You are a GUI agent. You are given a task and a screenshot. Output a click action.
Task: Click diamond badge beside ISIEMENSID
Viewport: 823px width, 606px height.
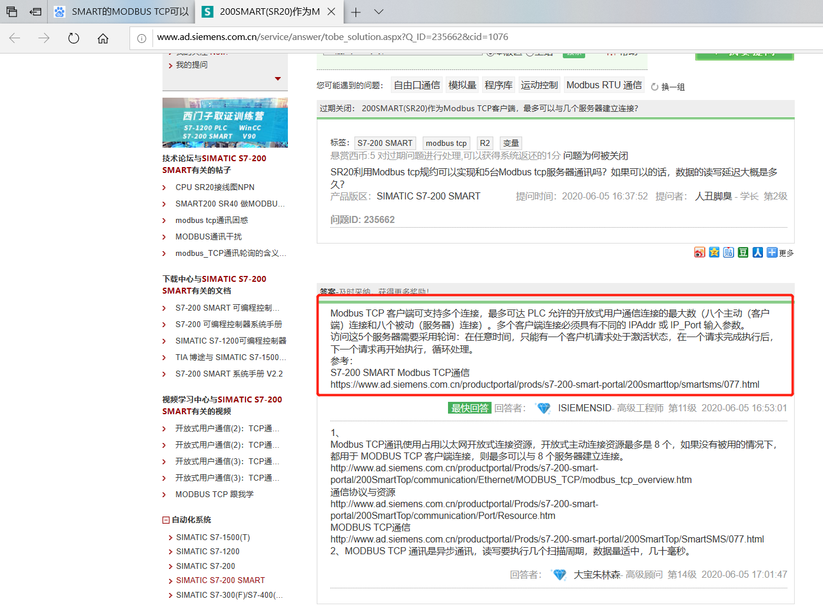543,408
